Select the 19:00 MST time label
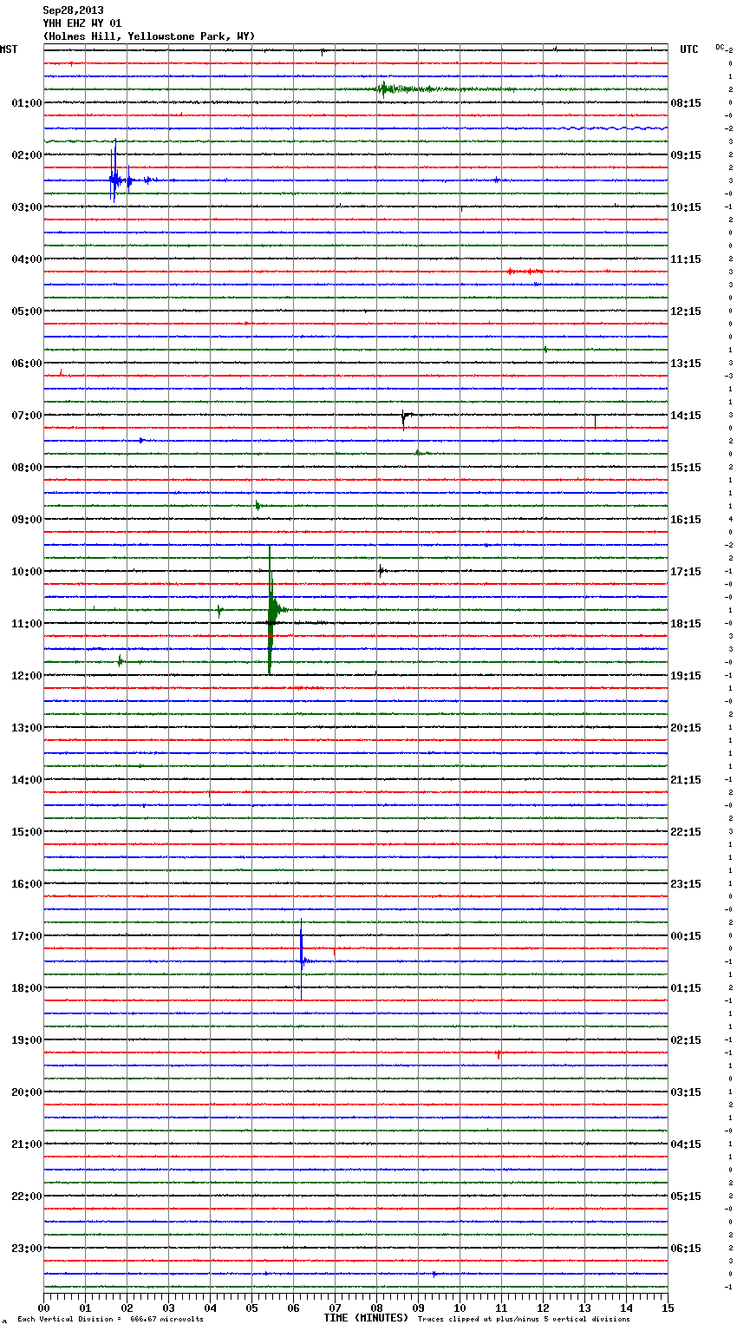 (x=26, y=1040)
